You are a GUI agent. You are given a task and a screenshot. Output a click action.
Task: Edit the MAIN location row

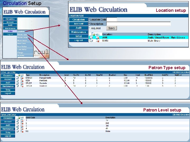tap(92, 41)
